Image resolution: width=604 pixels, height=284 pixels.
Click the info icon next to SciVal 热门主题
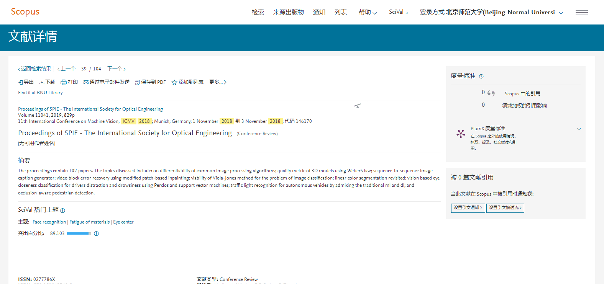(63, 211)
